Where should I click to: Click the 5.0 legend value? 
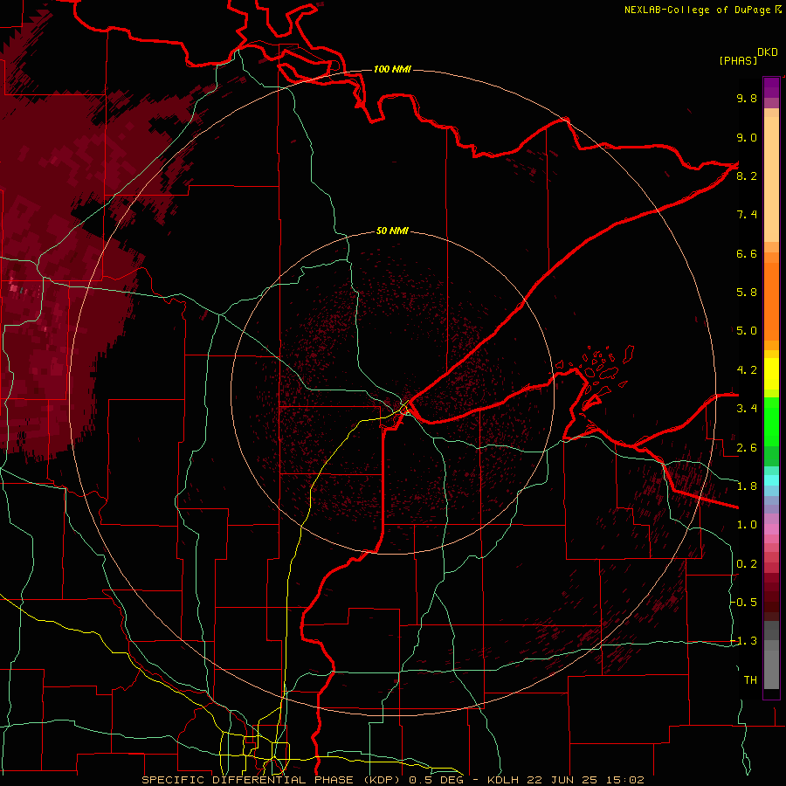pos(747,331)
